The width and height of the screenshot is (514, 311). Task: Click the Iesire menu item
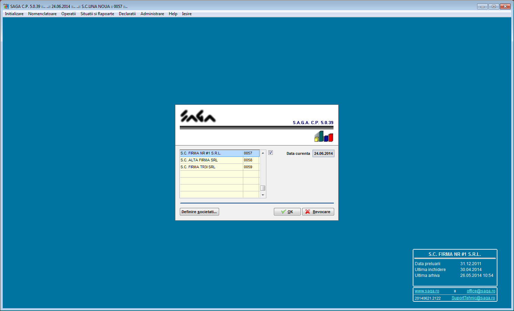click(x=187, y=14)
